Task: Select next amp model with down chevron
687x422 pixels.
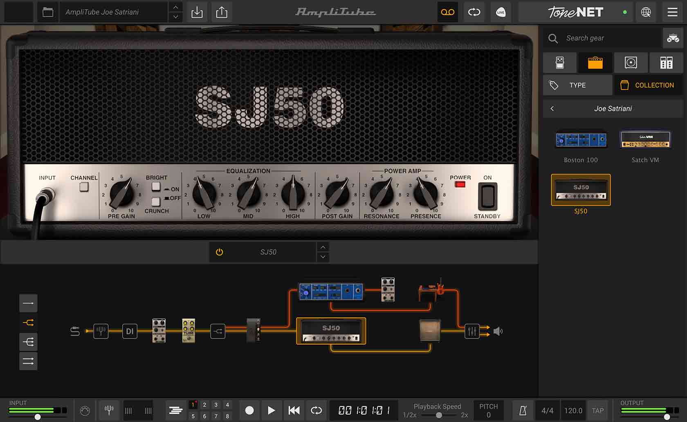Action: click(x=323, y=257)
